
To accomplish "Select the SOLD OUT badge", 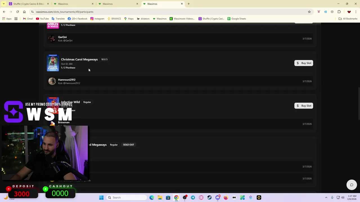I will point(129,145).
